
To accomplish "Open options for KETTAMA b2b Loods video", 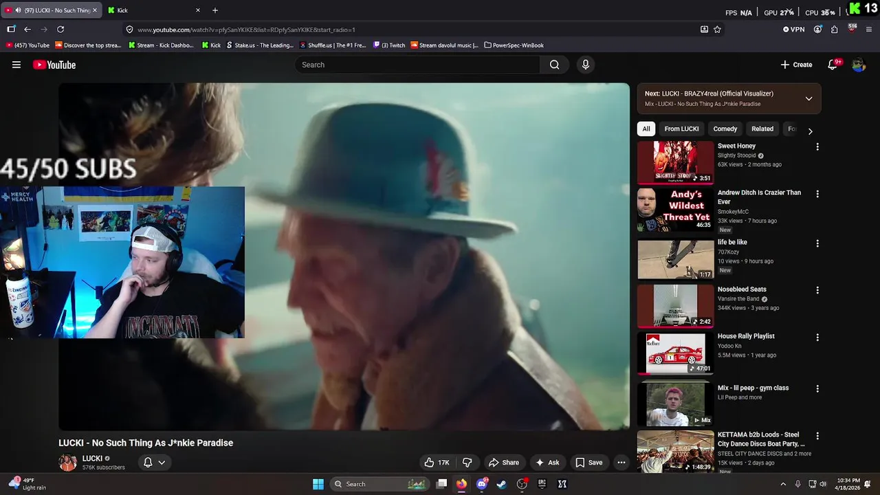I will coord(817,436).
